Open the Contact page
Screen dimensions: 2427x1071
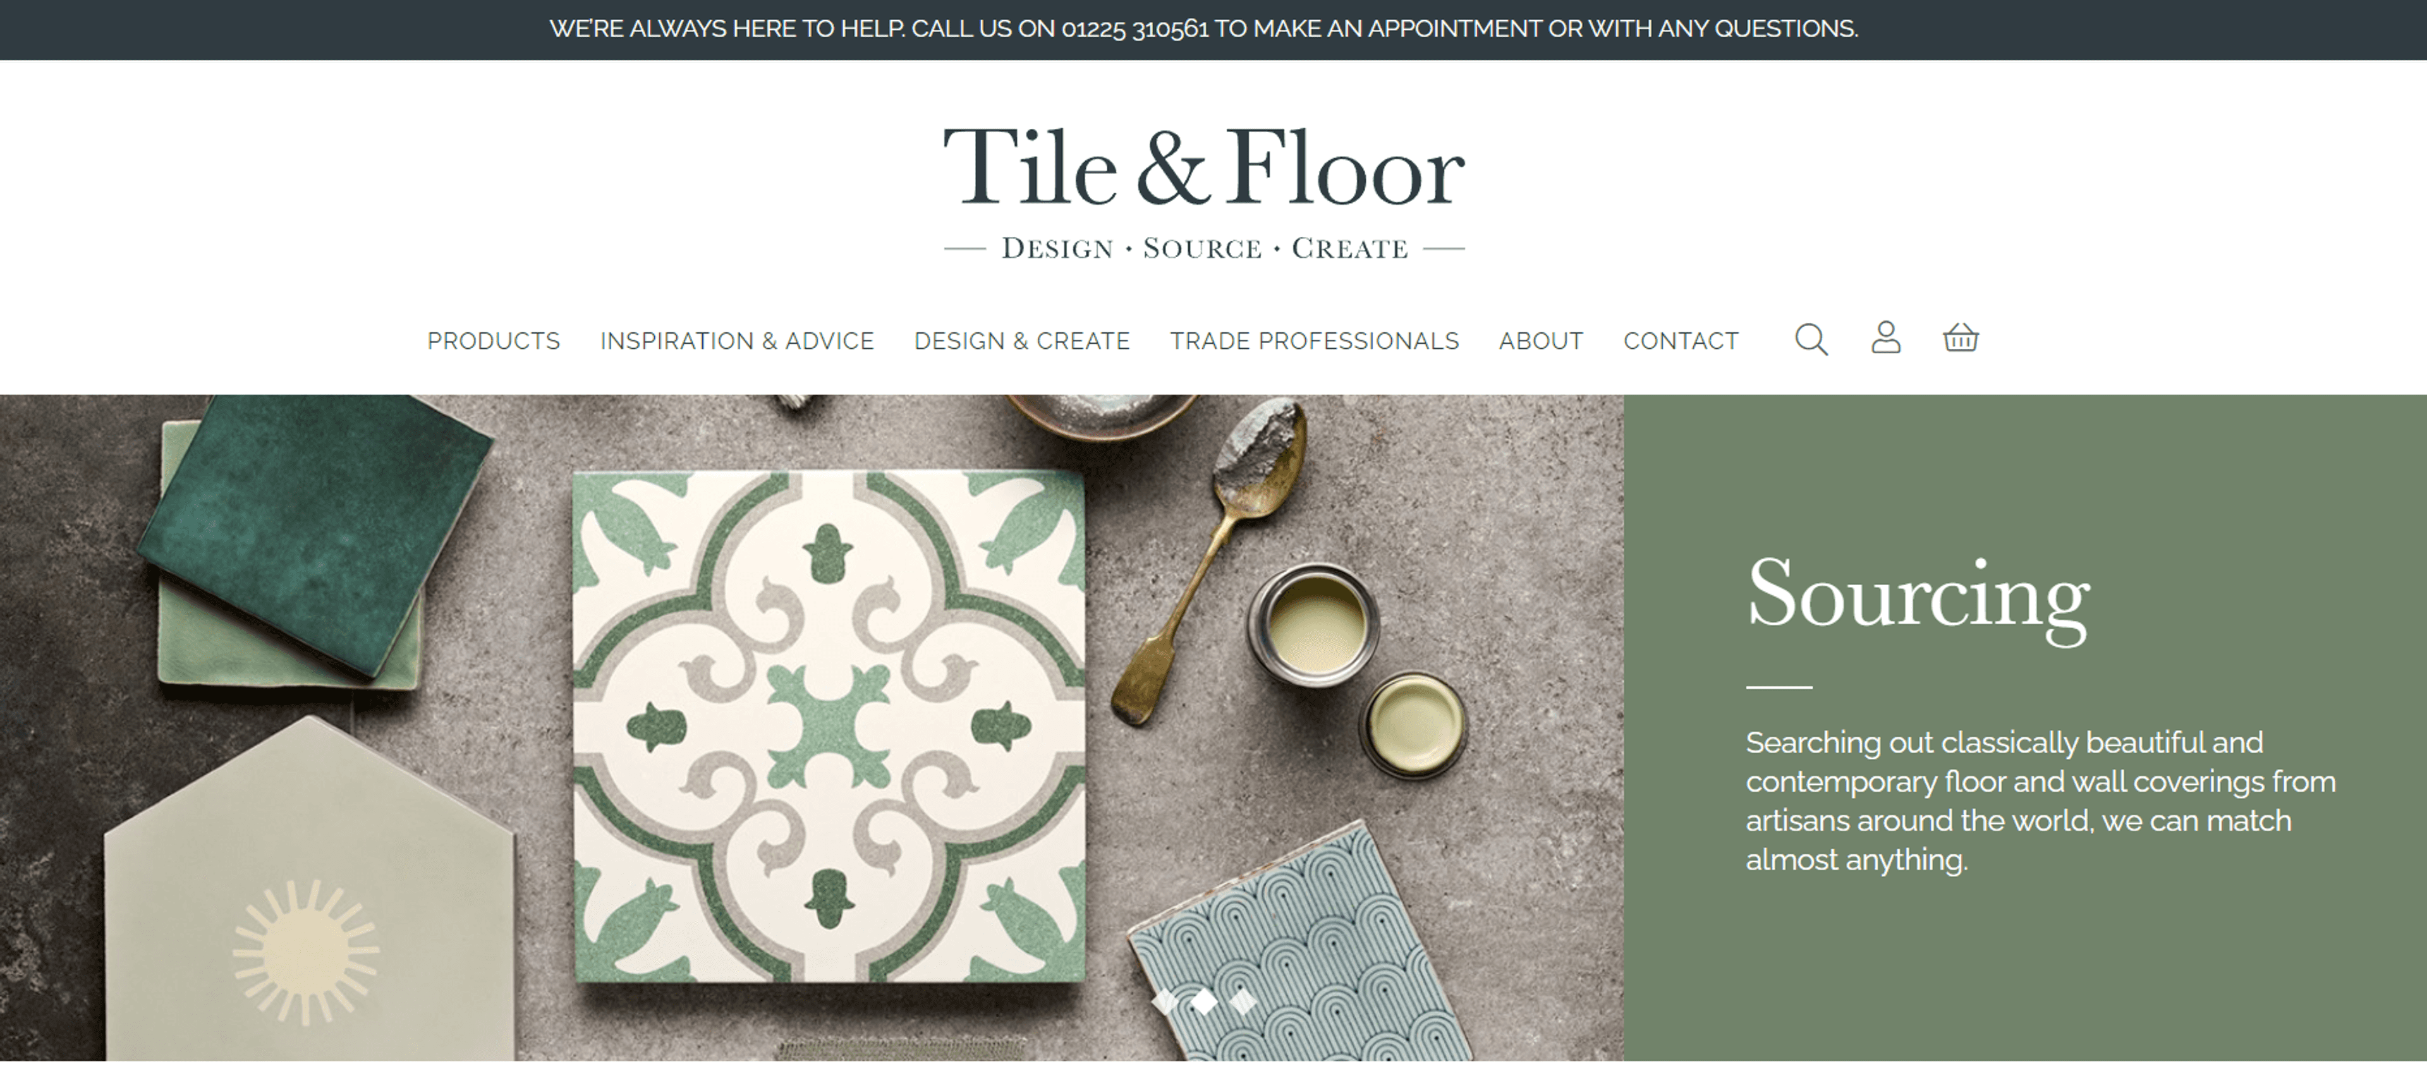point(1681,341)
